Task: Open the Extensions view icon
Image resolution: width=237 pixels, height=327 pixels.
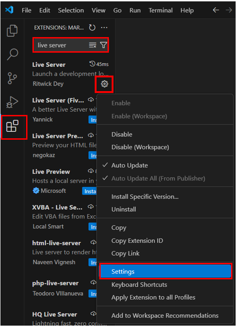Action: pyautogui.click(x=12, y=126)
